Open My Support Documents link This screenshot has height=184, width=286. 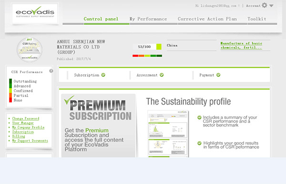[30, 141]
